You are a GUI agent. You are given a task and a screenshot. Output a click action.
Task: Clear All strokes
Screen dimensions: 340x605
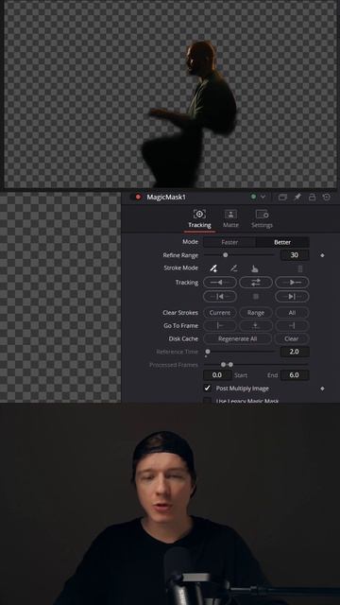tap(292, 313)
